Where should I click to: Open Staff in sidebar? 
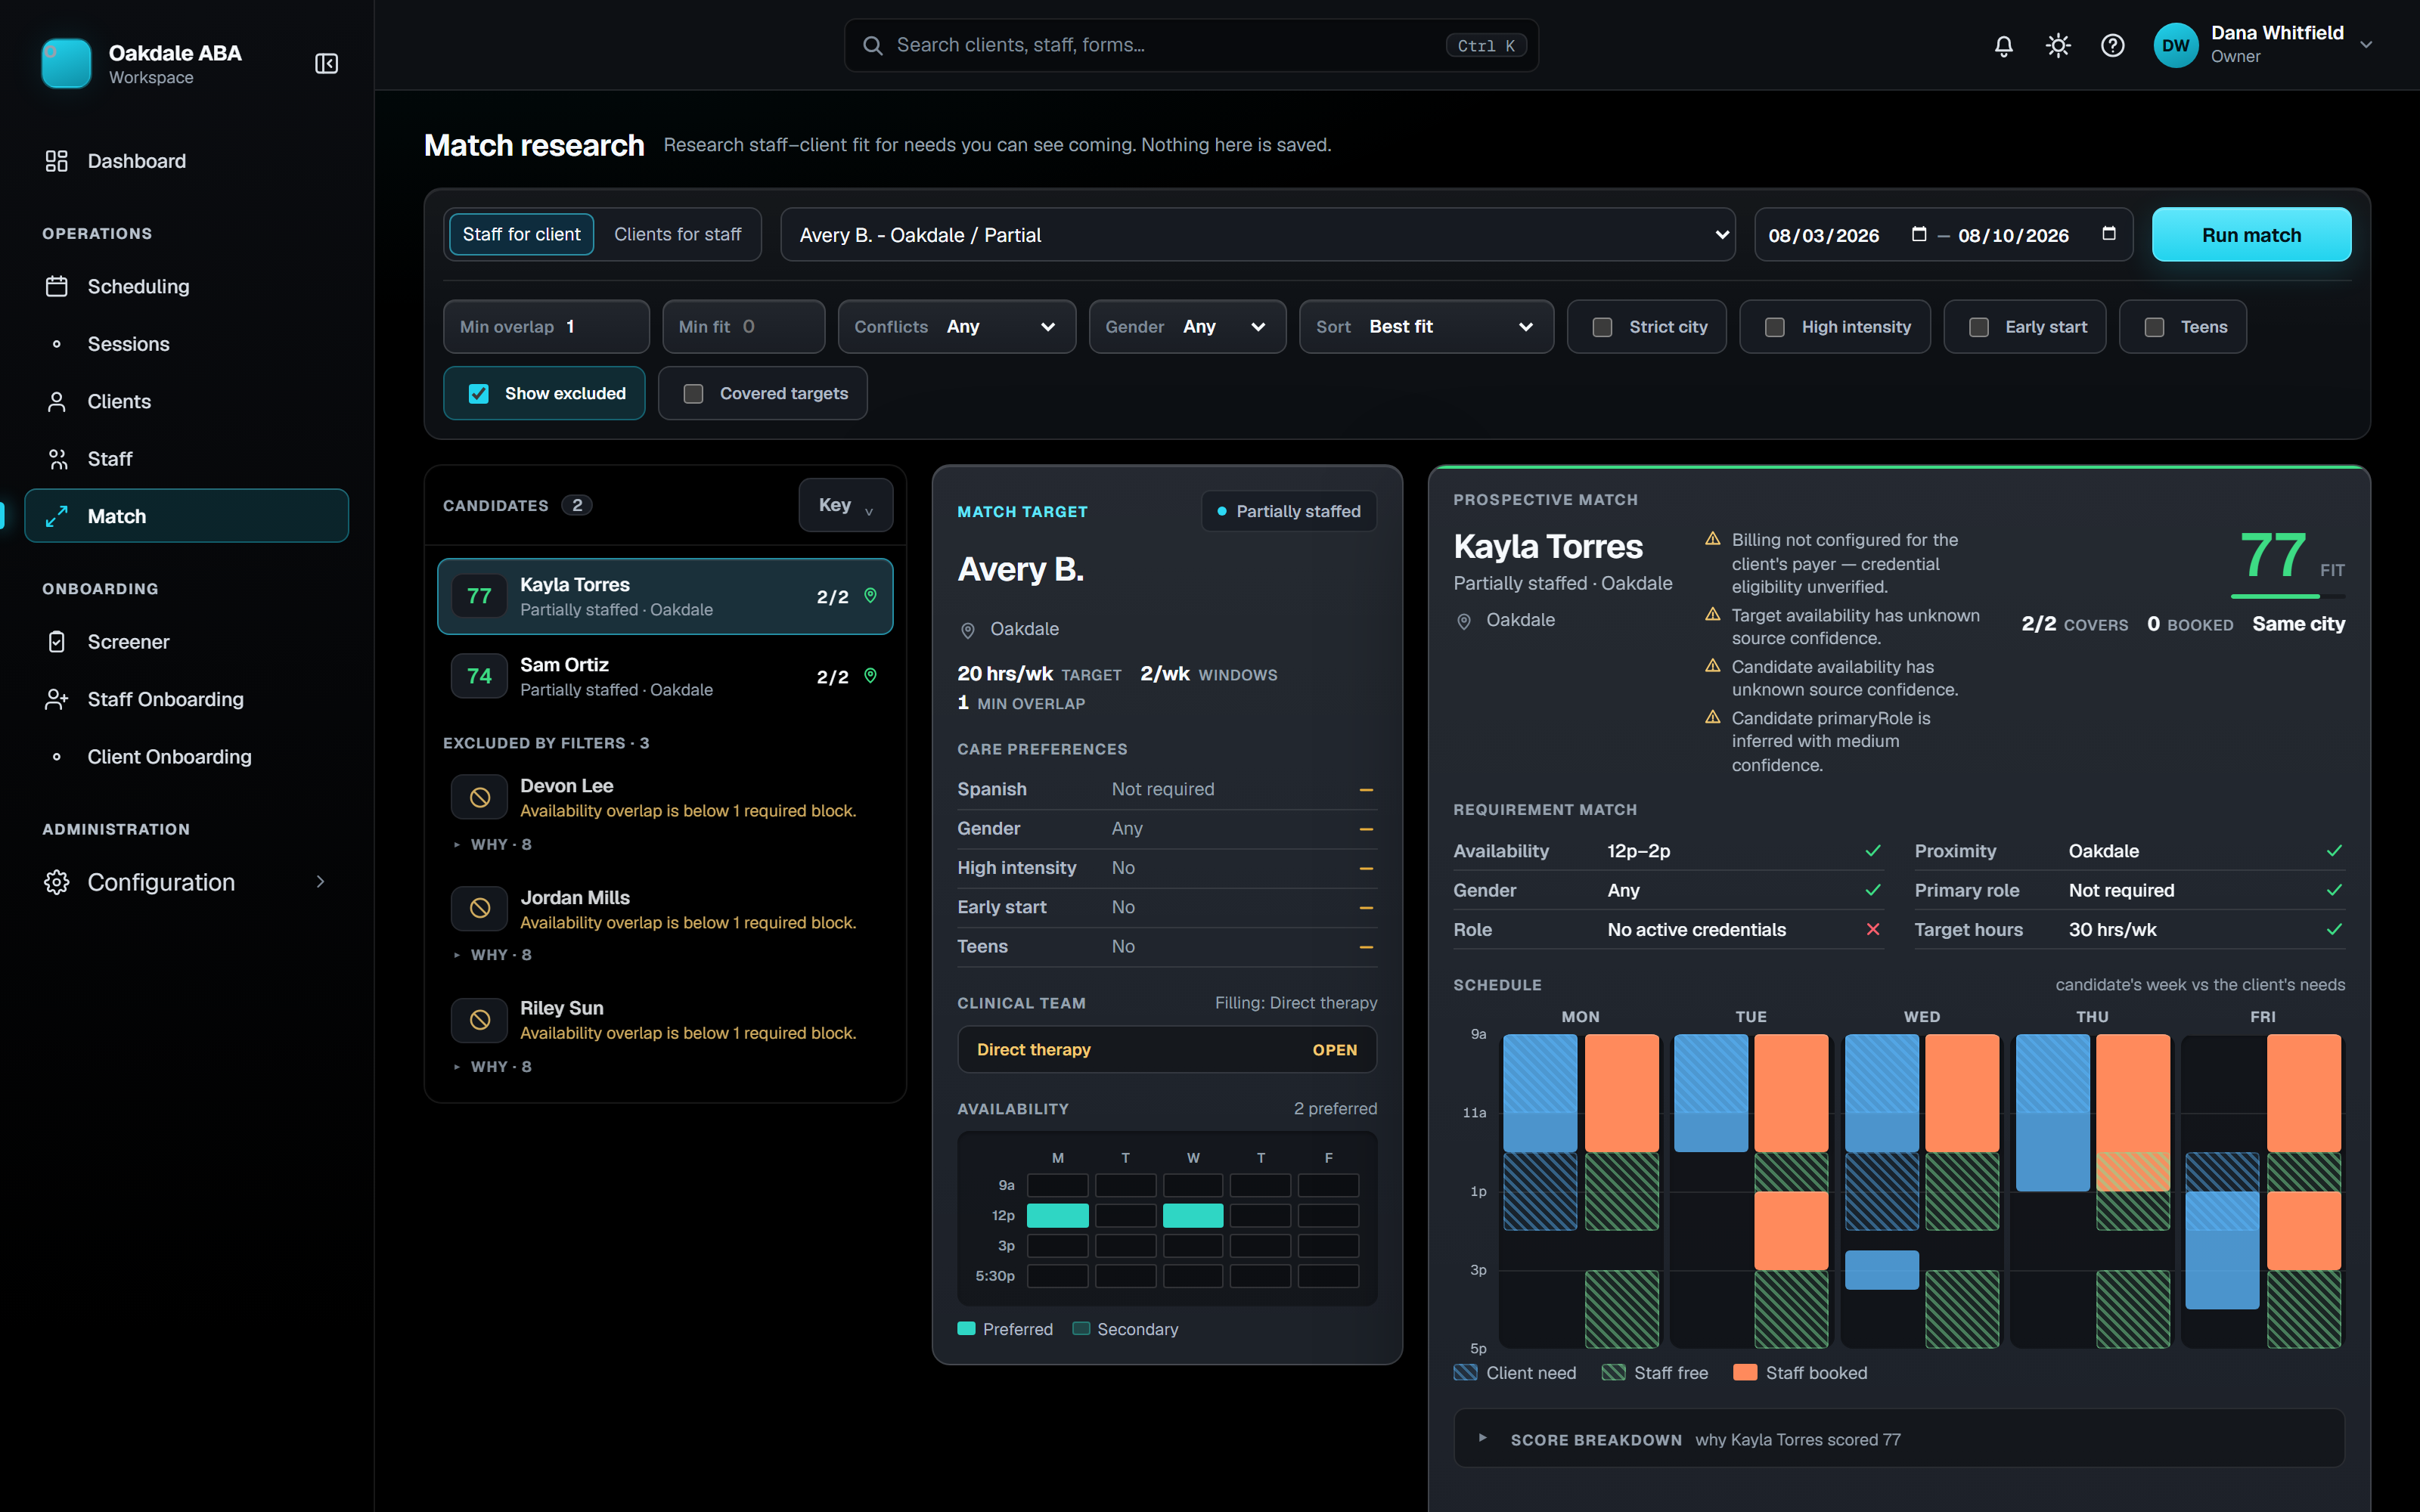click(x=187, y=459)
